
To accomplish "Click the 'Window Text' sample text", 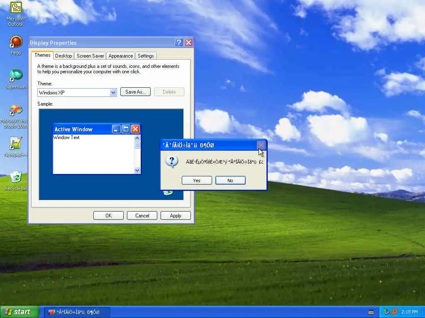I will 66,137.
